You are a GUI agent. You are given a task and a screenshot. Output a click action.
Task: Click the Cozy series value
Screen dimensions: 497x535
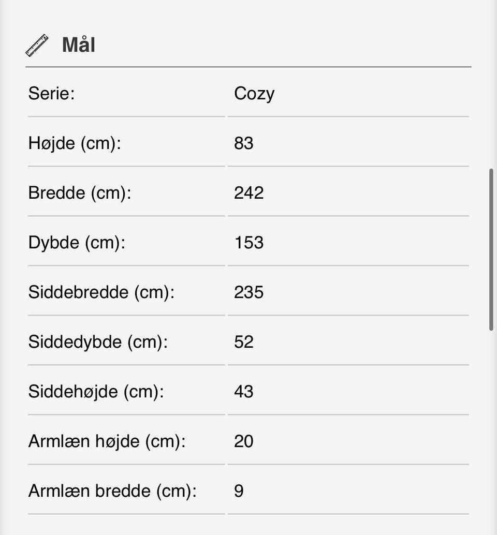pyautogui.click(x=254, y=94)
